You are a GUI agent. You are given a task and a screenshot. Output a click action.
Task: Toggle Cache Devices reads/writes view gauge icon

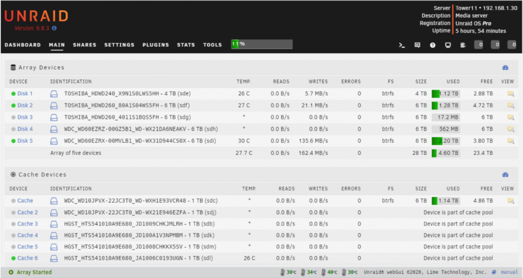click(505, 174)
